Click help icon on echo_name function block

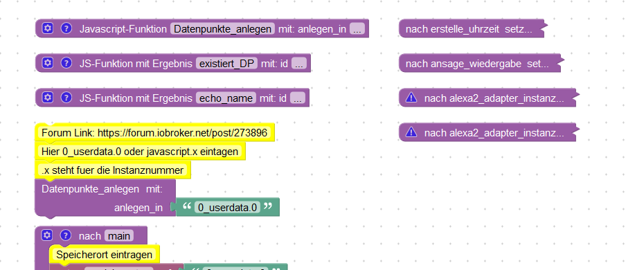click(x=66, y=98)
